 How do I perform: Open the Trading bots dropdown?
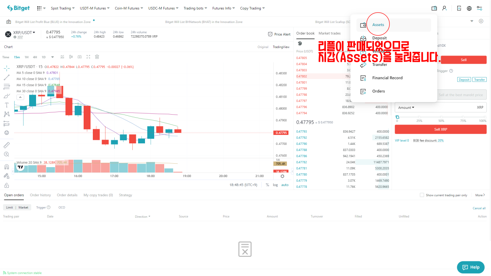tap(196, 8)
